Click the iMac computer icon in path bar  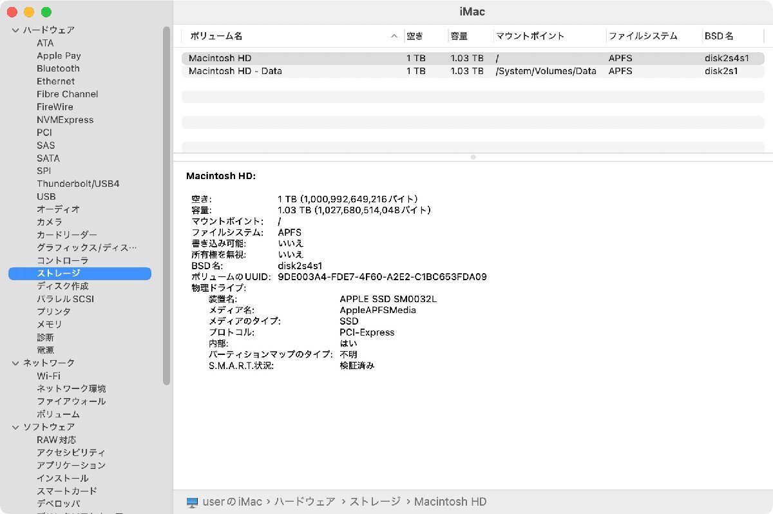192,502
